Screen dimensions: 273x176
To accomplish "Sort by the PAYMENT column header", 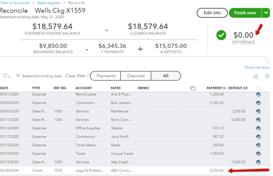I will (216, 88).
